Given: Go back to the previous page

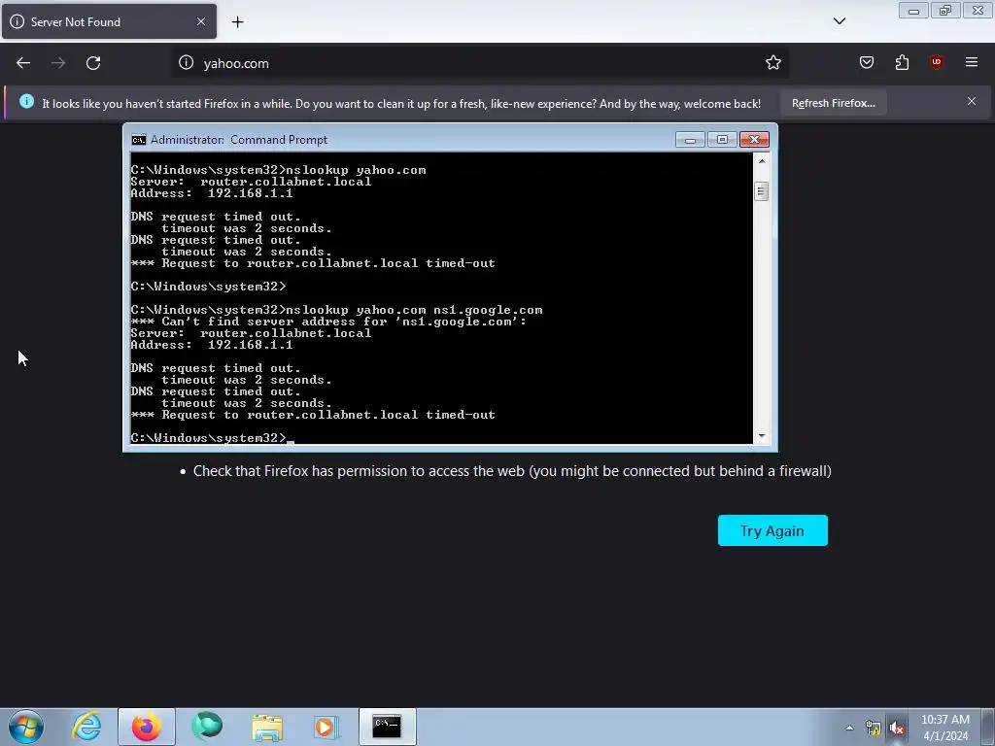Looking at the screenshot, I should [23, 63].
